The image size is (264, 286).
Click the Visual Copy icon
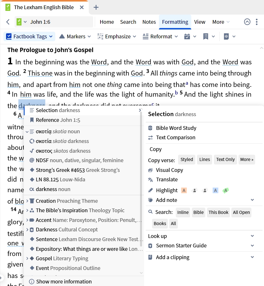click(x=150, y=170)
